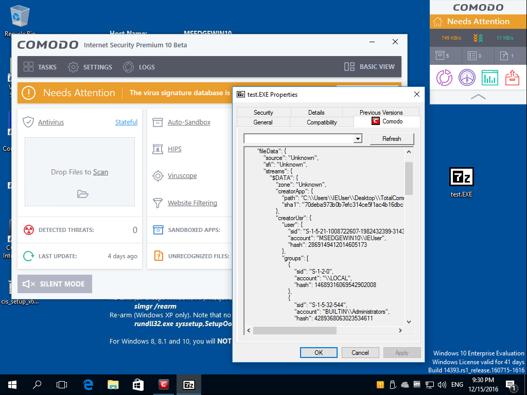Toggle Silent Mode button
This screenshot has height=395, width=527.
pyautogui.click(x=55, y=284)
